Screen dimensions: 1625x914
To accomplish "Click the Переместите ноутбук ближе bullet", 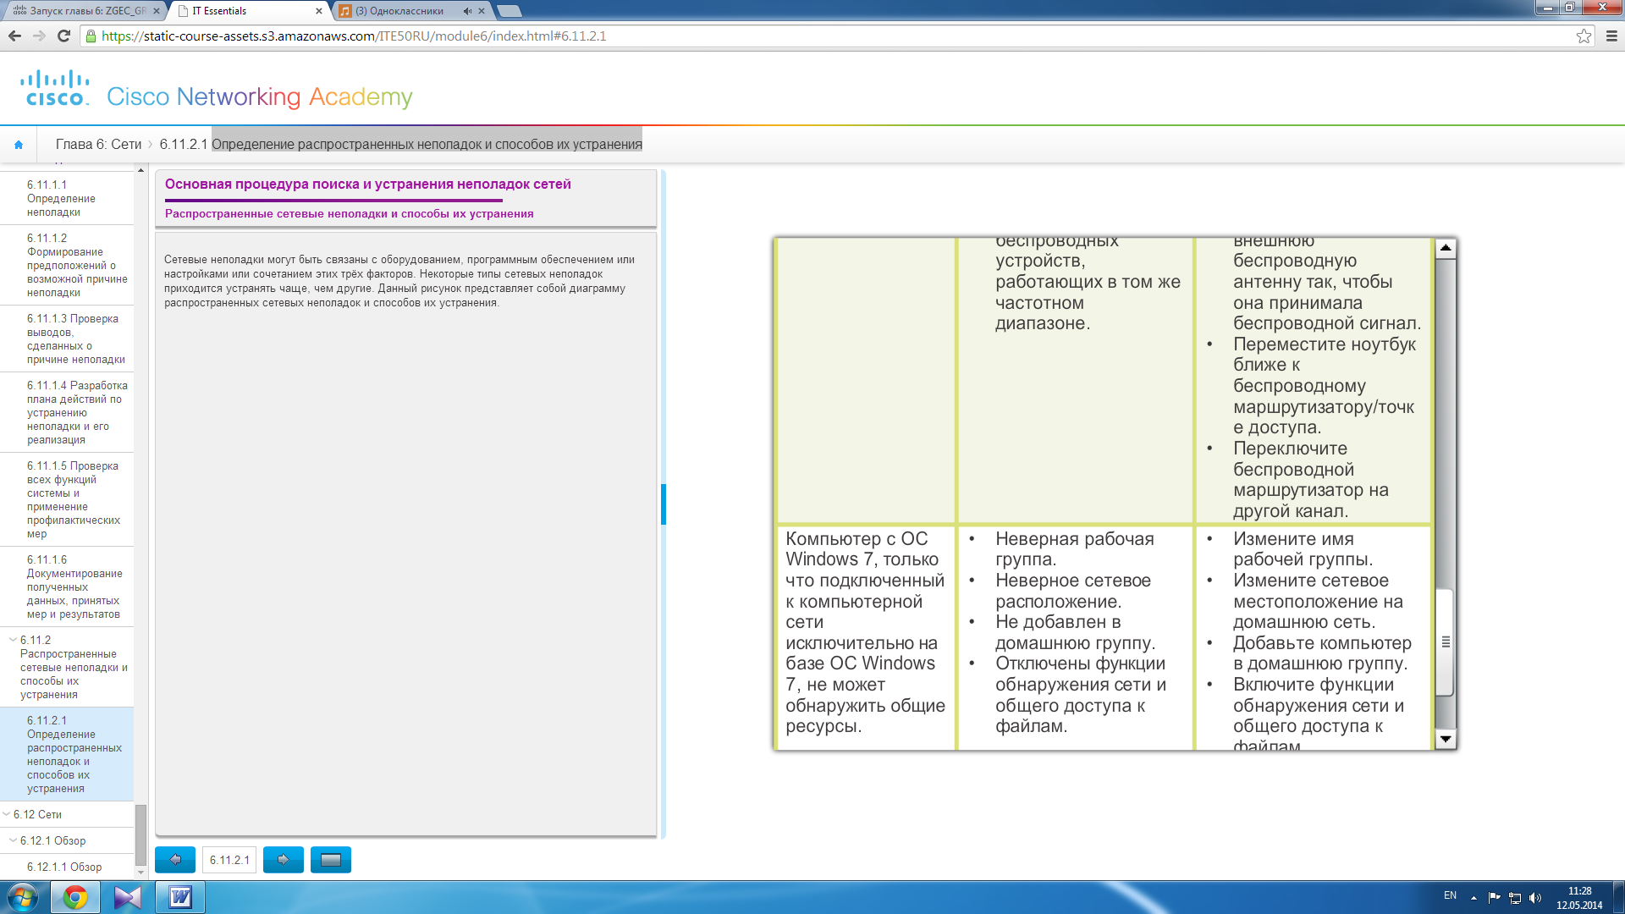I will (1324, 385).
